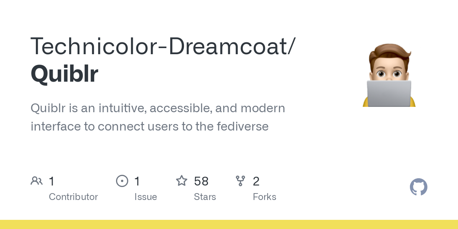Click the forks count number 2
The width and height of the screenshot is (458, 229).
(256, 181)
